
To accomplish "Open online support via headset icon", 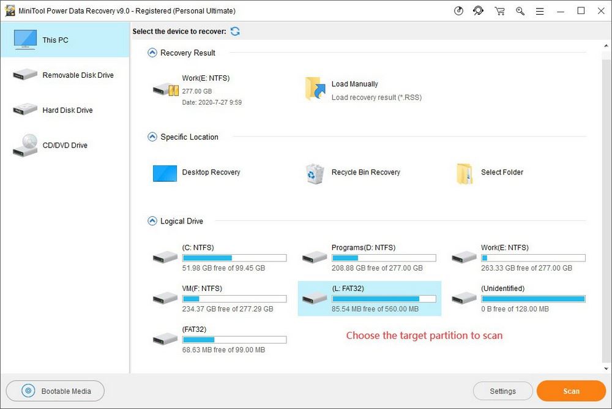I will pos(479,10).
